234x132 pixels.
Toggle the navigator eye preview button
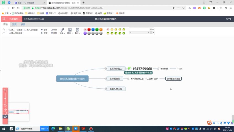click(5, 117)
